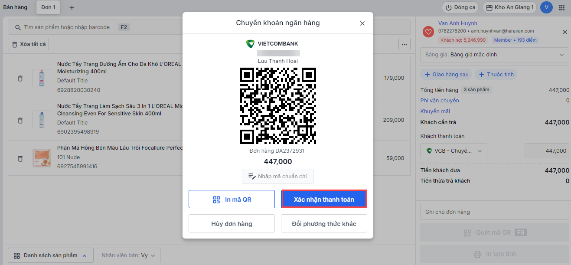Click the In mã QR button
This screenshot has width=571, height=265.
tap(232, 200)
